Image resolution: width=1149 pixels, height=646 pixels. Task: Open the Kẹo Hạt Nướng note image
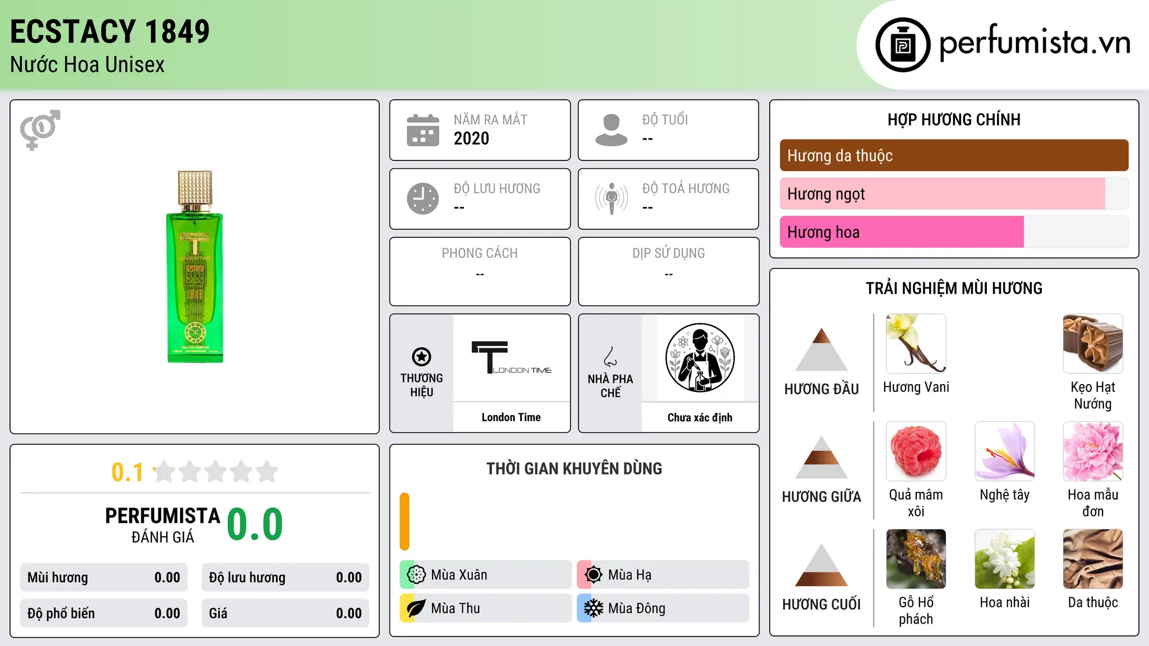[x=1093, y=343]
